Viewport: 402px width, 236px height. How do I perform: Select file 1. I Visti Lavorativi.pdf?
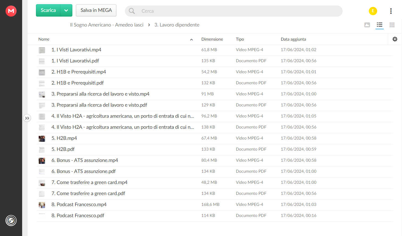(x=215, y=61)
